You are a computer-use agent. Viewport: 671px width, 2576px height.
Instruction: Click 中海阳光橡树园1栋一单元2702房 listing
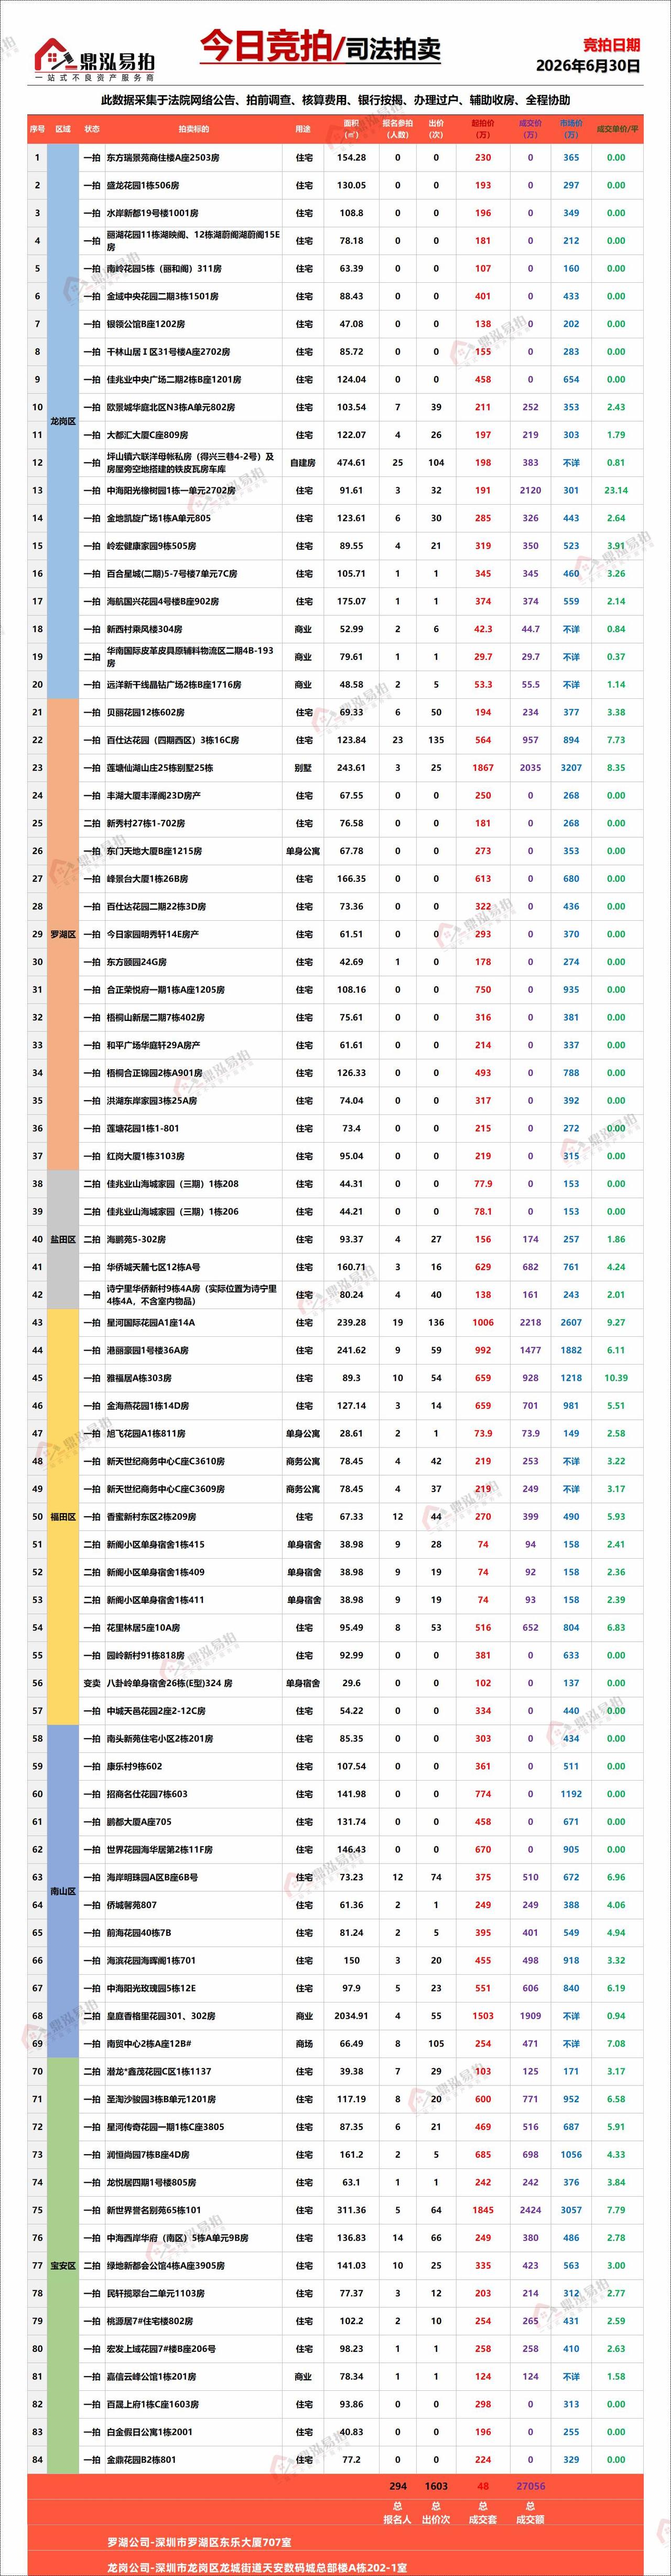(x=171, y=490)
